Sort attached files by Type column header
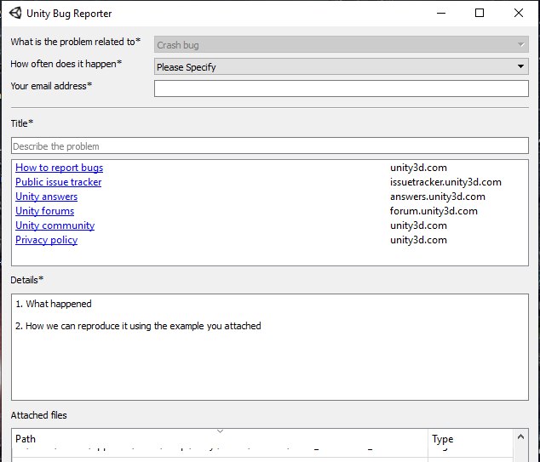Viewport: 540px width, 462px height. [470, 439]
